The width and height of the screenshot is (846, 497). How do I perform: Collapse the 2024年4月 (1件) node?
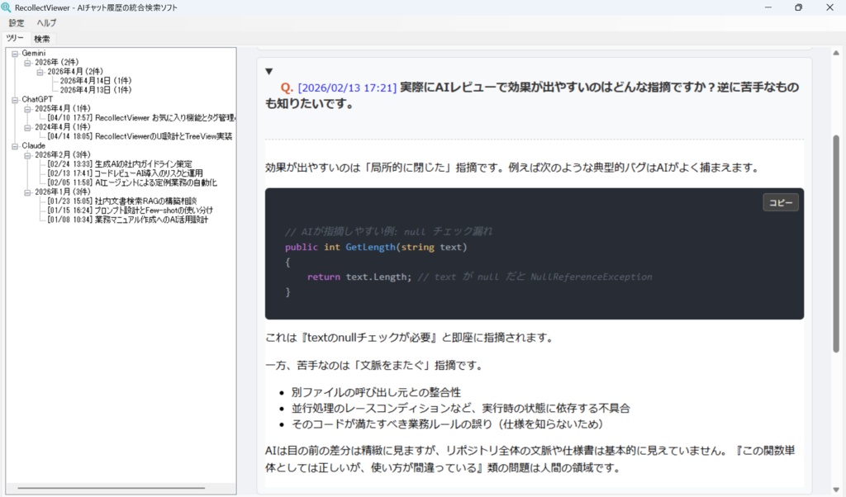(27, 128)
